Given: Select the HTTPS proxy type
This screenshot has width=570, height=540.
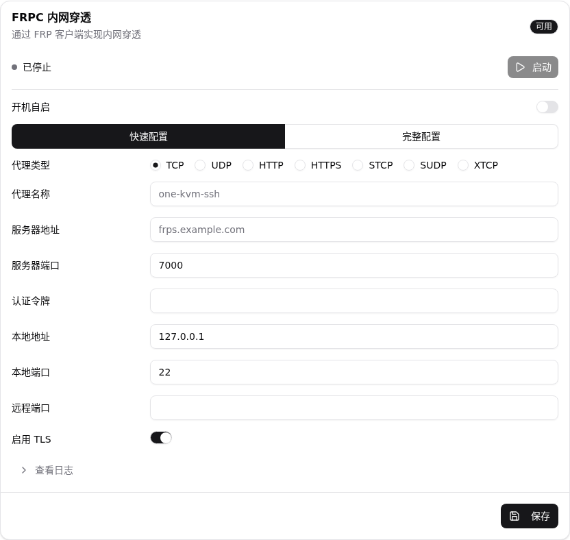Looking at the screenshot, I should tap(300, 165).
